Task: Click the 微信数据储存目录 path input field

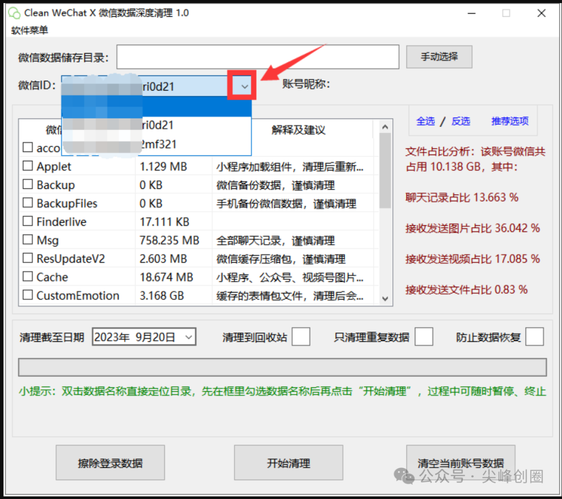Action: pos(258,57)
